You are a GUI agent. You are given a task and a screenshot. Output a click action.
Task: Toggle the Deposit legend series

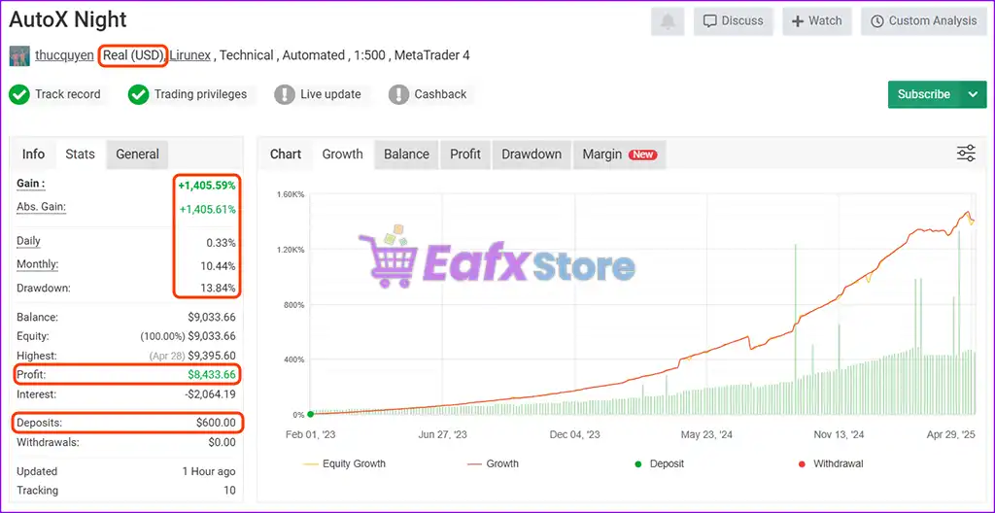pyautogui.click(x=659, y=463)
